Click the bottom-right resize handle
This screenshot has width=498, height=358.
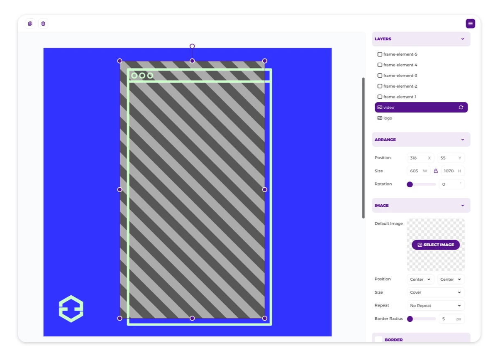pos(265,318)
